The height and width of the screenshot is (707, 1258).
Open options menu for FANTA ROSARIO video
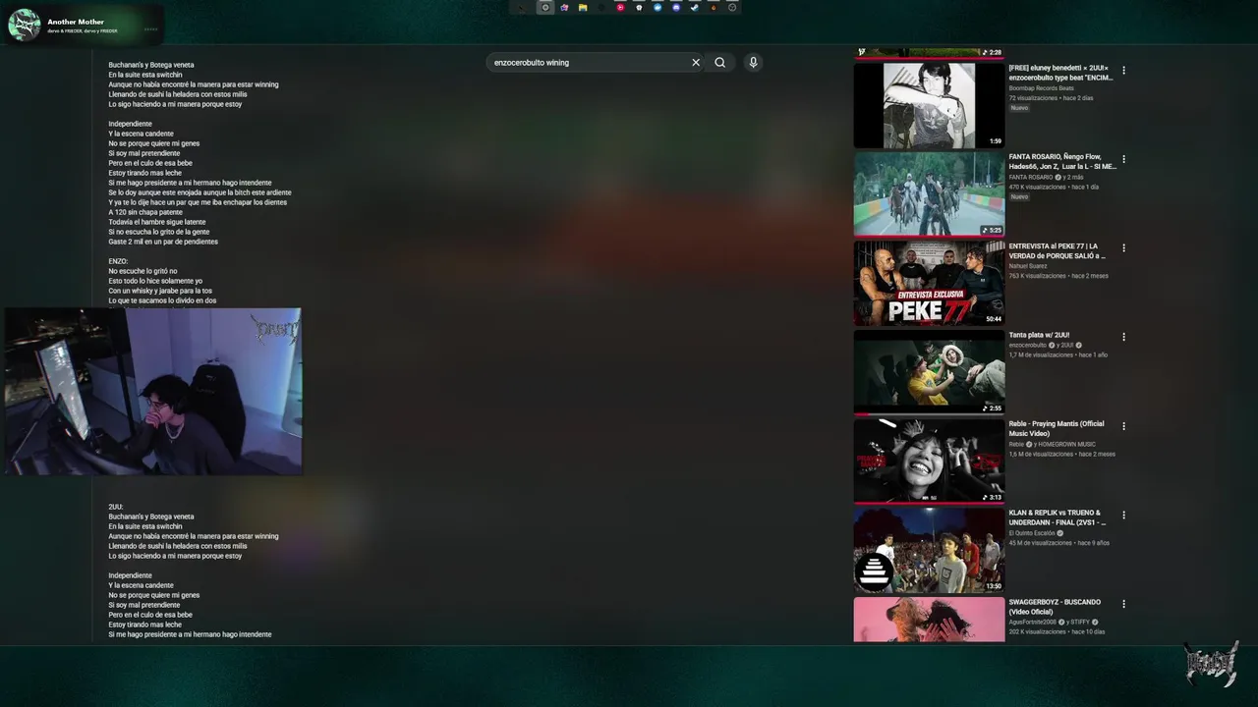(1123, 159)
